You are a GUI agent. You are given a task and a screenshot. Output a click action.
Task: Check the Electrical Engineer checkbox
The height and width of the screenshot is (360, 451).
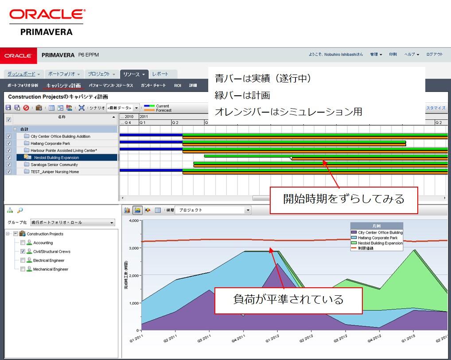click(x=23, y=260)
